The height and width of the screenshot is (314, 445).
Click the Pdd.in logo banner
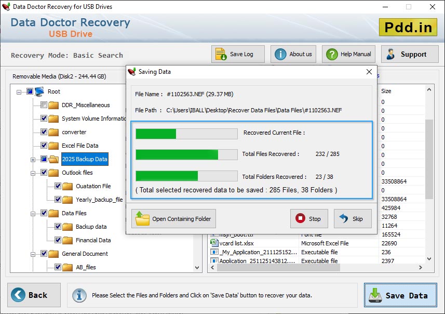click(x=408, y=27)
